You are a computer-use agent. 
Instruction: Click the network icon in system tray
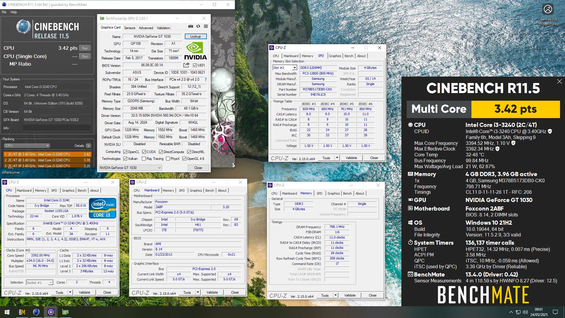pyautogui.click(x=518, y=312)
